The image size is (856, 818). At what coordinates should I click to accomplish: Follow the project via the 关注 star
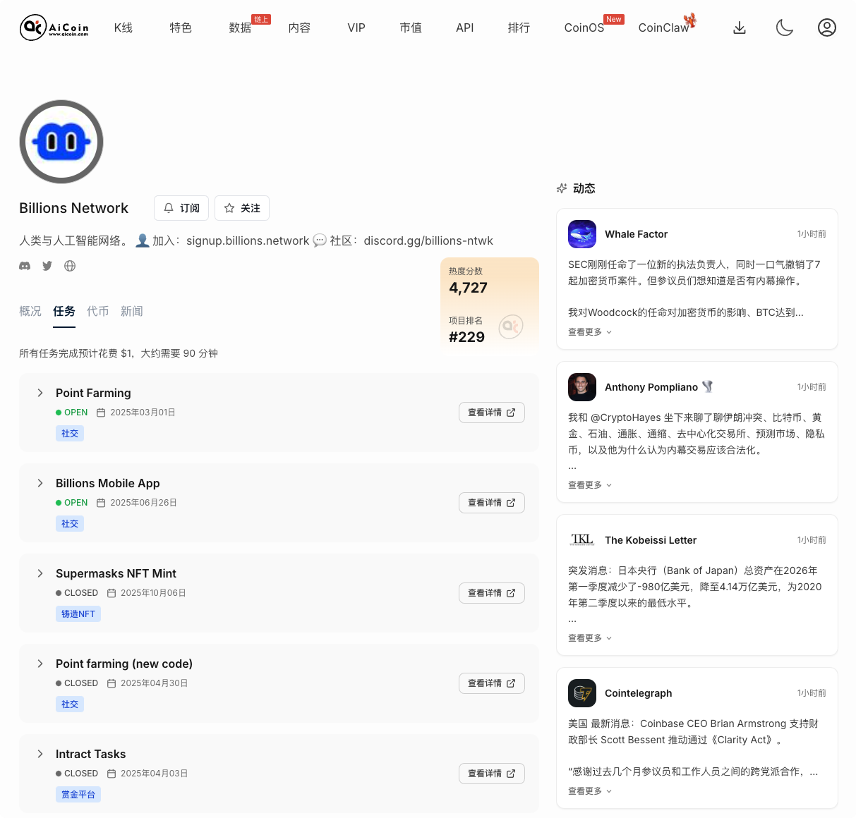click(241, 208)
